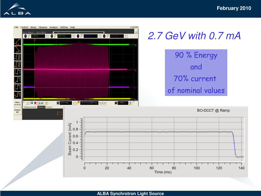Image resolution: width=261 pixels, height=196 pixels.
Task: Click the yellow BIK trace label
Action: [x=132, y=99]
